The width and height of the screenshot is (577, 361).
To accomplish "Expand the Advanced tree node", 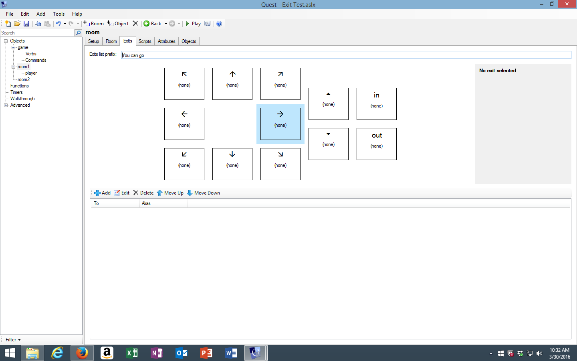I will [6, 105].
